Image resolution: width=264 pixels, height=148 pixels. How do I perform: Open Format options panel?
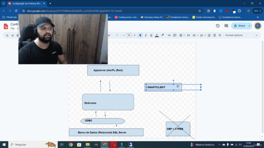(x=234, y=35)
